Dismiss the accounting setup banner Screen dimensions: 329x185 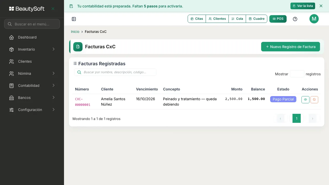pyautogui.click(x=321, y=6)
